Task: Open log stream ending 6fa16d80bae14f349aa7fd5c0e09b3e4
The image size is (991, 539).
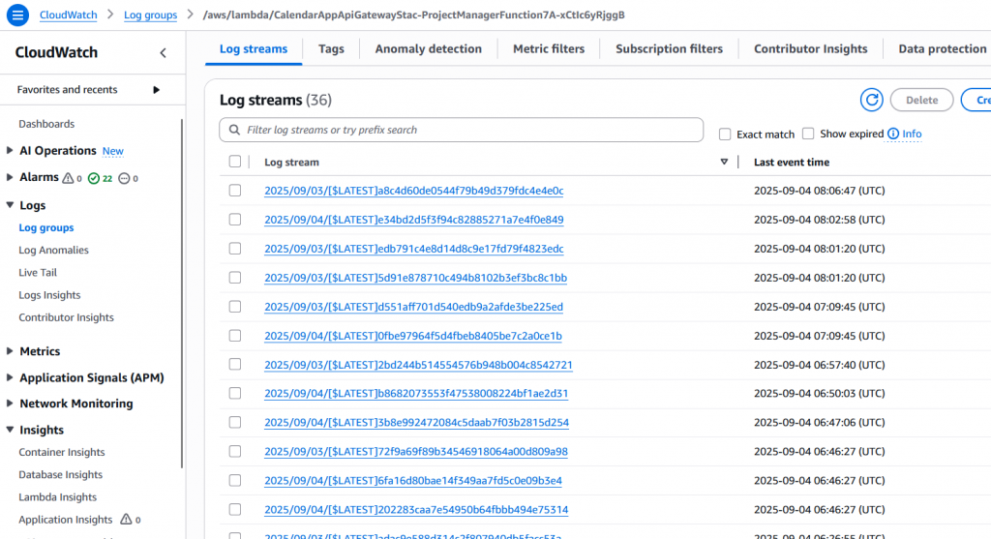Action: click(412, 480)
